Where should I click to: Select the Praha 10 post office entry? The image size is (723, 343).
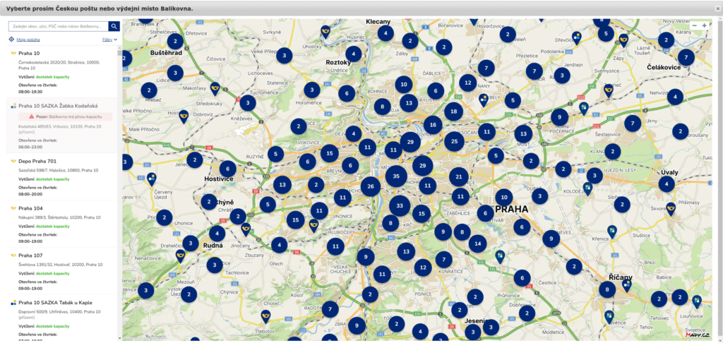62,74
